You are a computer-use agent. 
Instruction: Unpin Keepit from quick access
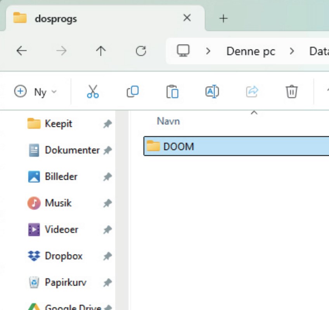pyautogui.click(x=107, y=124)
